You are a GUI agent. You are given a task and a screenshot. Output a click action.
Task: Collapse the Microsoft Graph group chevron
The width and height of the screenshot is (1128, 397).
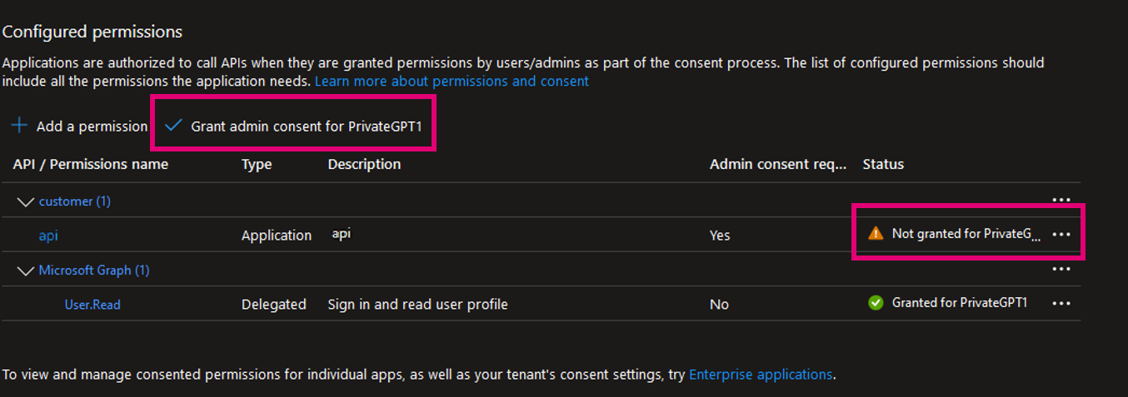(x=25, y=270)
